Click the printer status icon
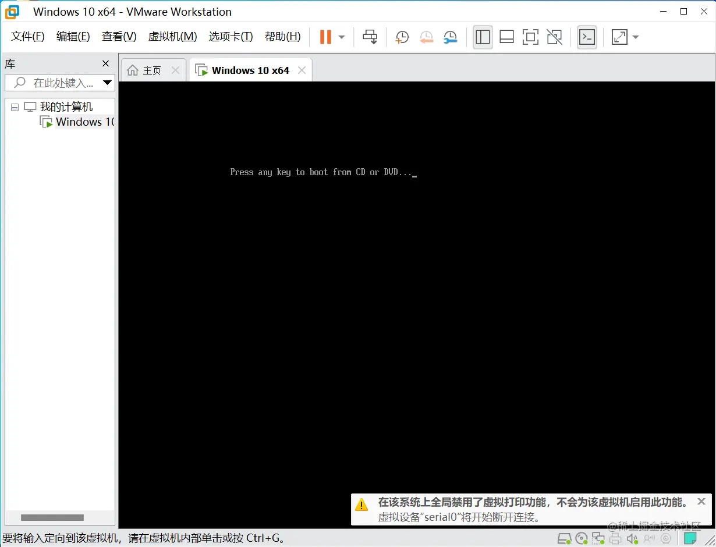The image size is (716, 547). point(615,538)
